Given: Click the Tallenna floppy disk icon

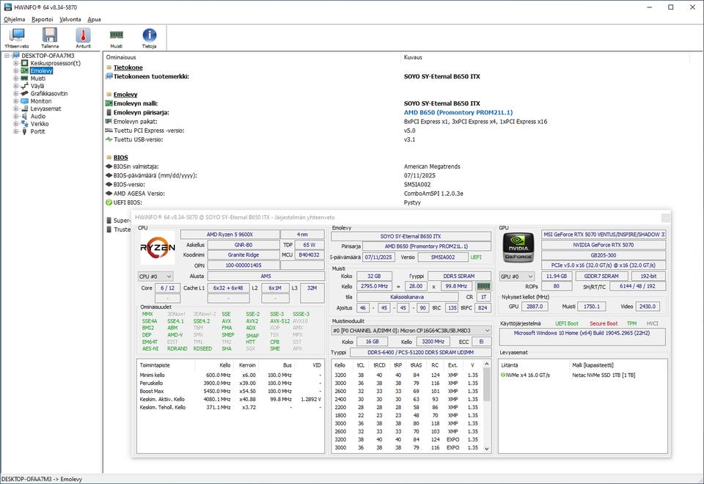Looking at the screenshot, I should (50, 35).
